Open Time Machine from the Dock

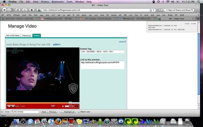(107, 122)
